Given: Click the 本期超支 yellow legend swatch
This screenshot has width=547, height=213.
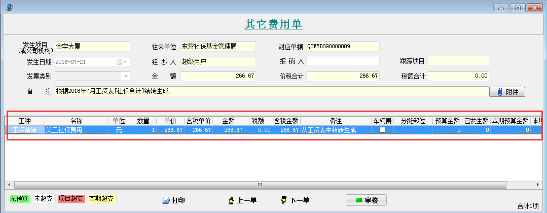Looking at the screenshot, I should click(x=102, y=198).
